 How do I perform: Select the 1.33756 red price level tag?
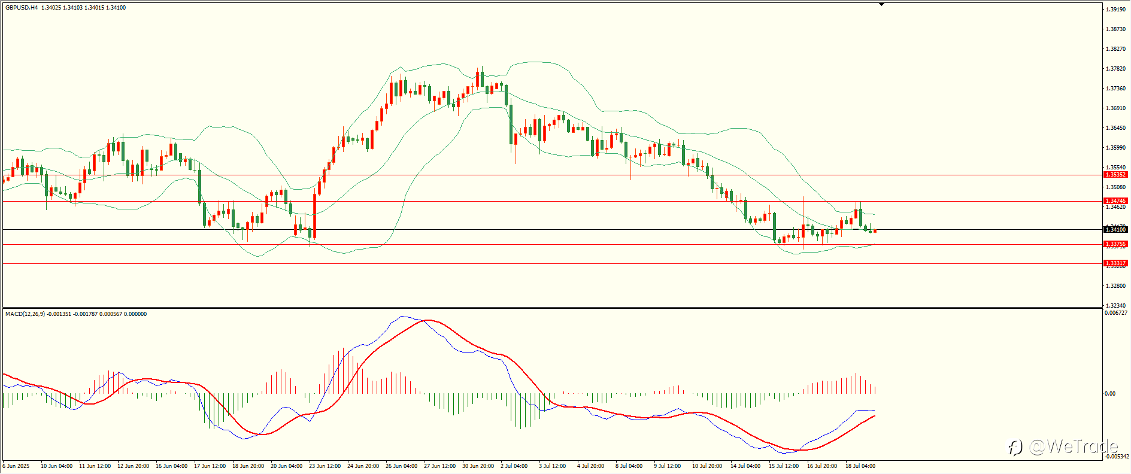pos(1115,244)
